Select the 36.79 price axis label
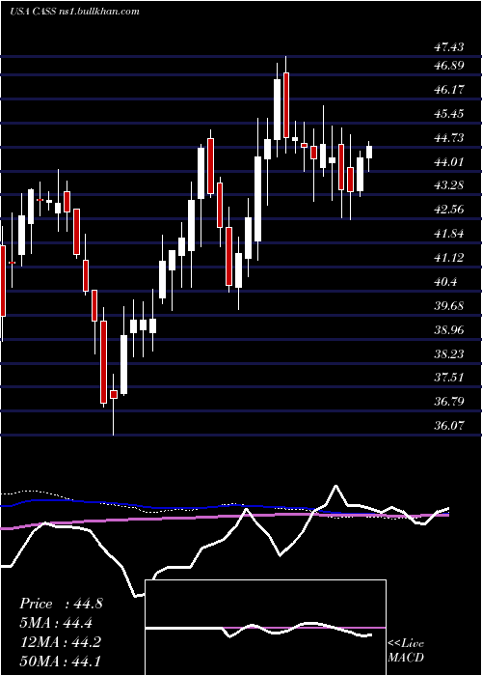Screen dimensions: 482x676 coord(449,402)
